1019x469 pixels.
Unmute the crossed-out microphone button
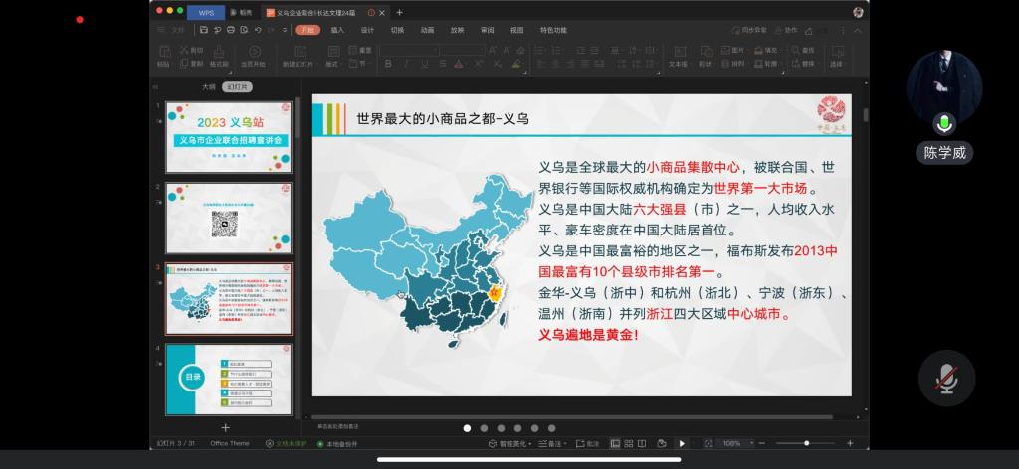pyautogui.click(x=945, y=376)
